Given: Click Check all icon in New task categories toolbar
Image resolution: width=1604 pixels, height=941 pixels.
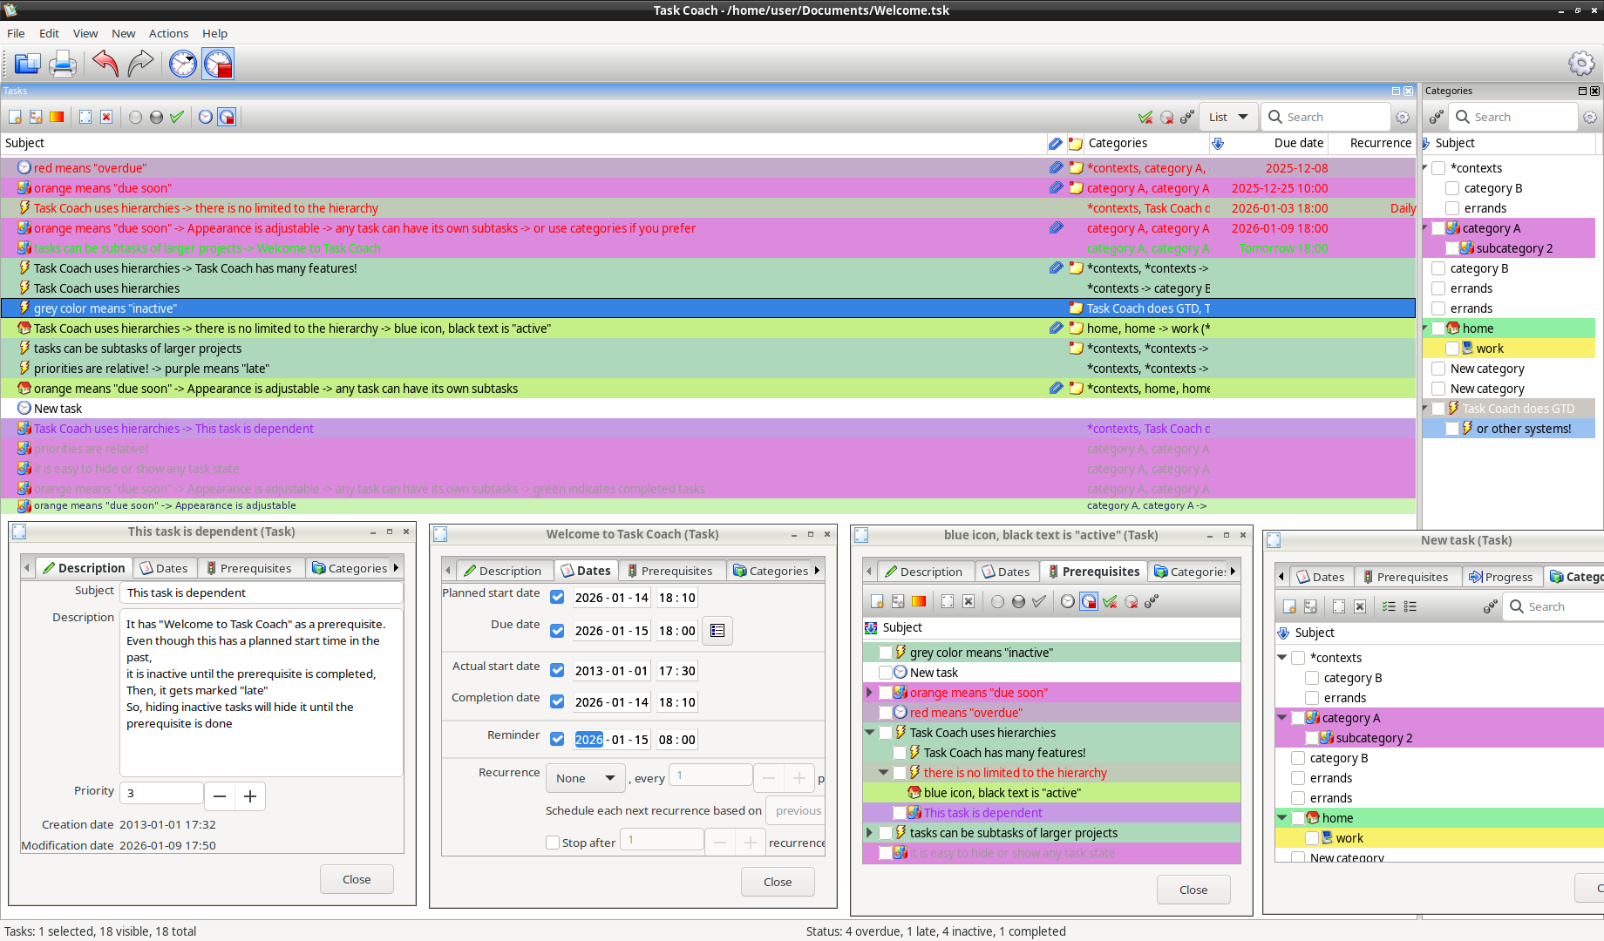Looking at the screenshot, I should point(1390,606).
